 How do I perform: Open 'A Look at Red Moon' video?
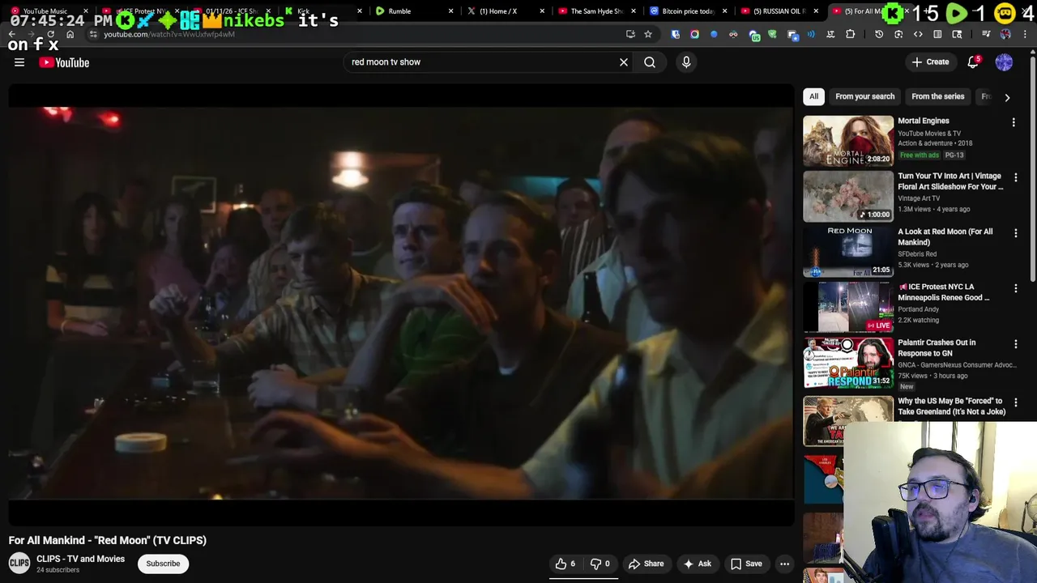click(x=945, y=236)
